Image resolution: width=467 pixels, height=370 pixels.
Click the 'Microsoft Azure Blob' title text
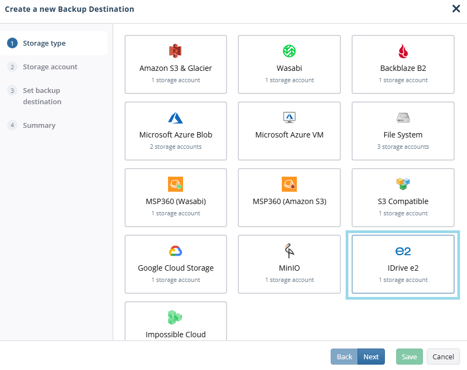(x=176, y=135)
